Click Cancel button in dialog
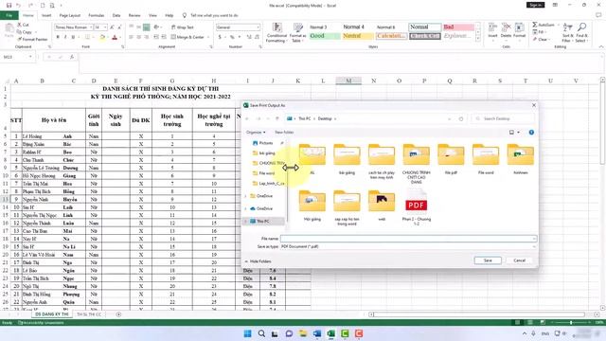This screenshot has height=341, width=606. (520, 260)
